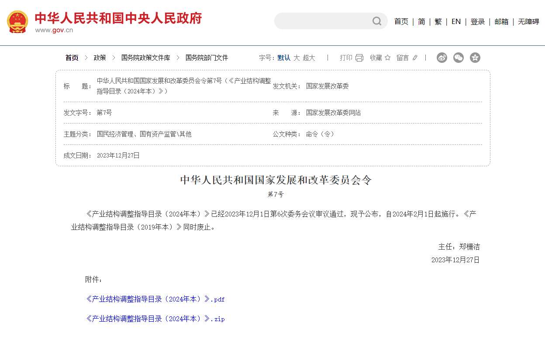Open 国务院政策文件库 breadcrumb link
545x343 pixels.
pos(145,58)
